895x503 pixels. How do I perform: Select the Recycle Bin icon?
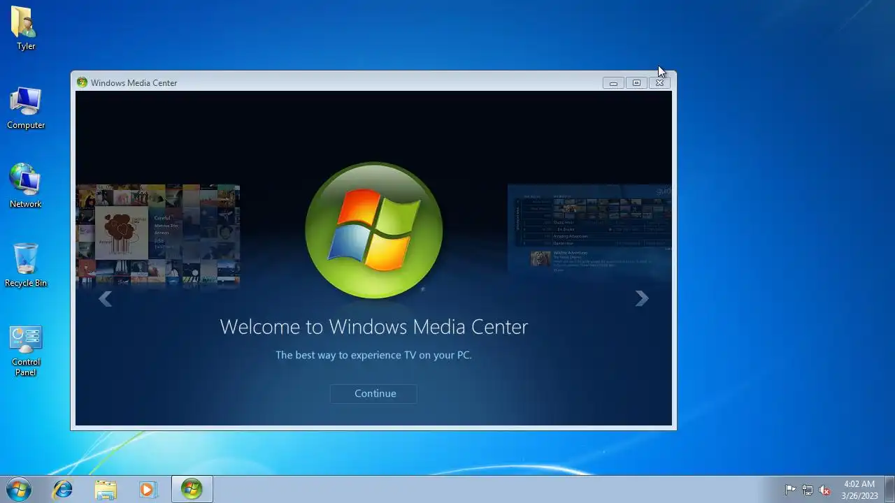coord(26,265)
